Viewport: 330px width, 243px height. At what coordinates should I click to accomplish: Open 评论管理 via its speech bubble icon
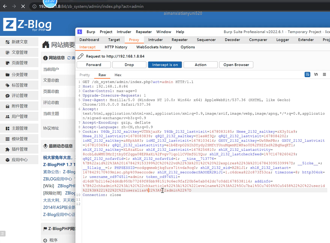(7, 96)
